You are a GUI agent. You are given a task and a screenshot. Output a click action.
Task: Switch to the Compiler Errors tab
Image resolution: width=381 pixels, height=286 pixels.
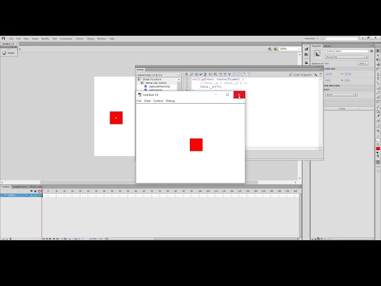(20, 186)
